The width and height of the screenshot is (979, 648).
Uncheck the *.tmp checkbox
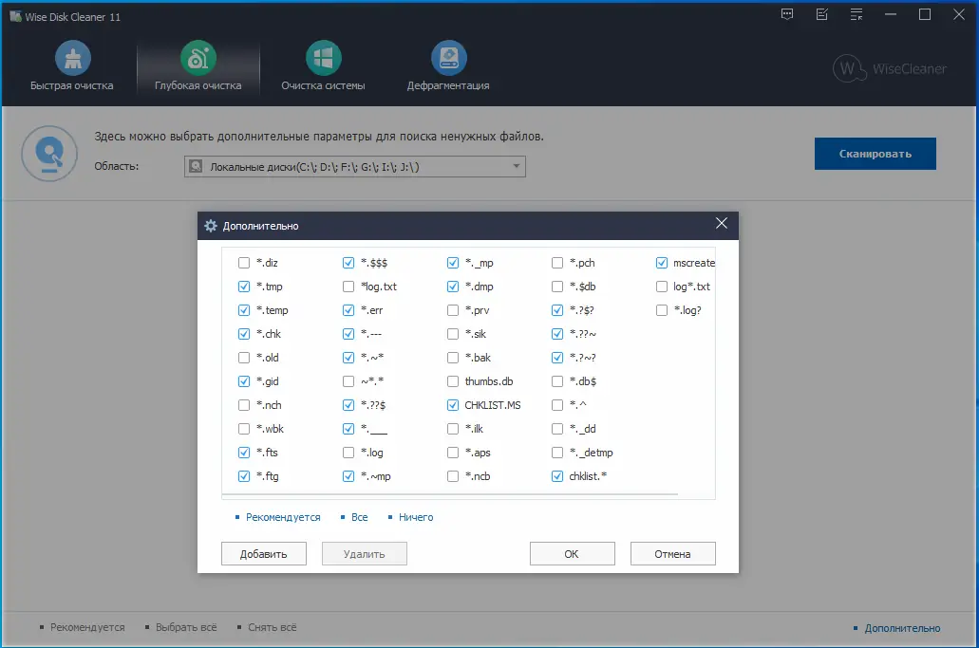pyautogui.click(x=243, y=287)
